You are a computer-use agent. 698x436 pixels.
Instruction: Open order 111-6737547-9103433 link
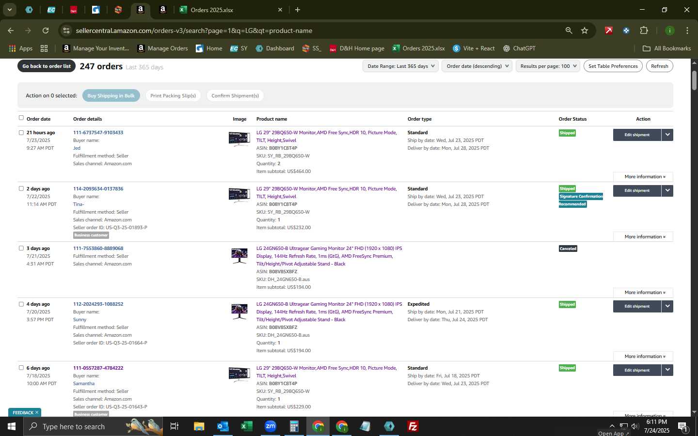[x=98, y=133]
